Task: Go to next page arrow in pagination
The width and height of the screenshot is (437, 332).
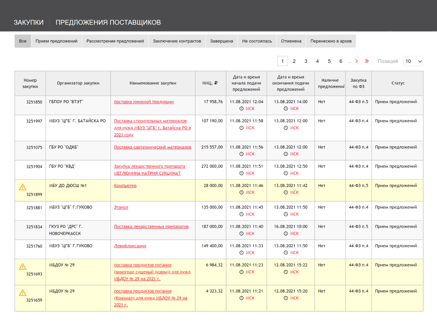Action: 357,61
